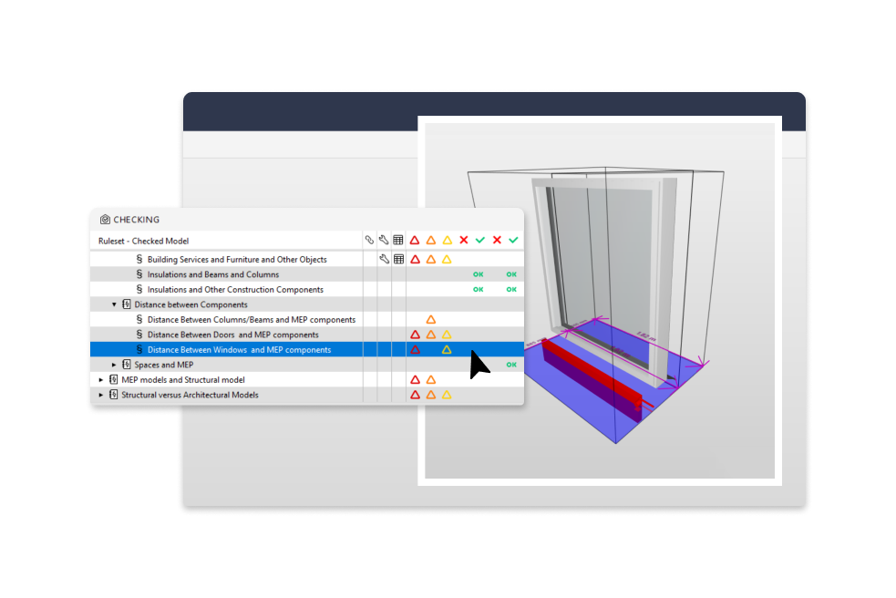Collapse the Distance between Components group
This screenshot has width=896, height=598.
pos(114,304)
